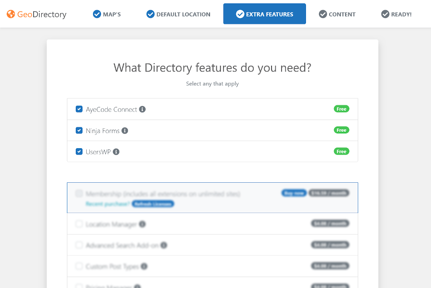431x288 pixels.
Task: Click the Free badge for AyeCode Connect
Action: [341, 109]
